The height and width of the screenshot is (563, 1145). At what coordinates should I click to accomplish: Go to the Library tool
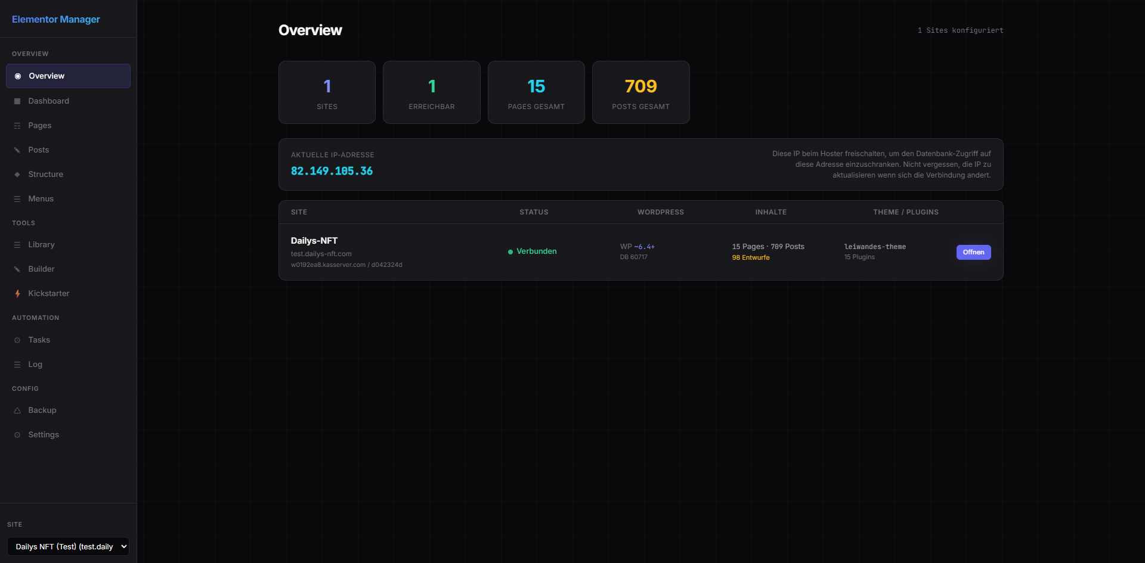(x=41, y=245)
